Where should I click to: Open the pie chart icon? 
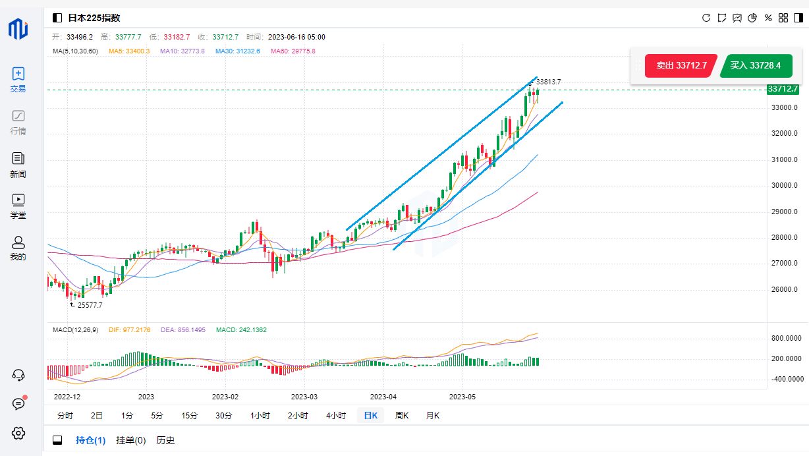coord(752,18)
